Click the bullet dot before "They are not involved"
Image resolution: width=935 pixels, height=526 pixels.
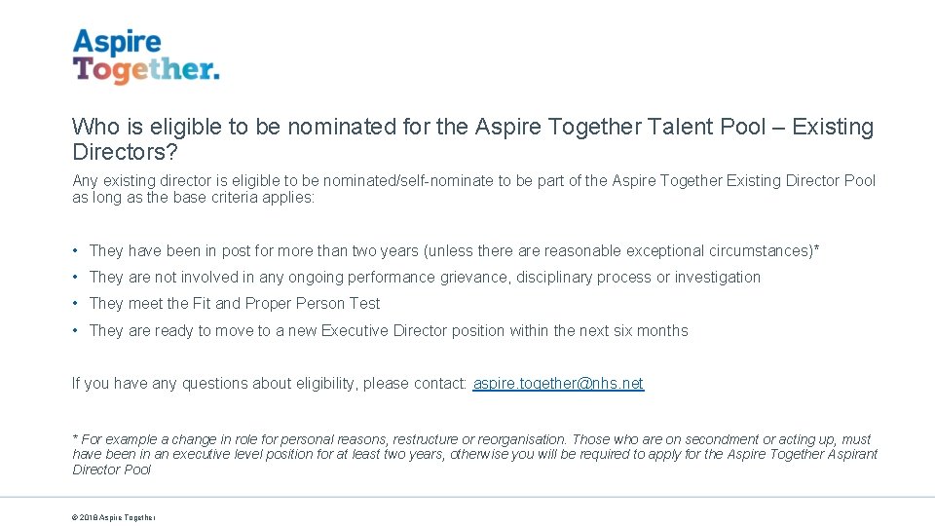pyautogui.click(x=76, y=278)
